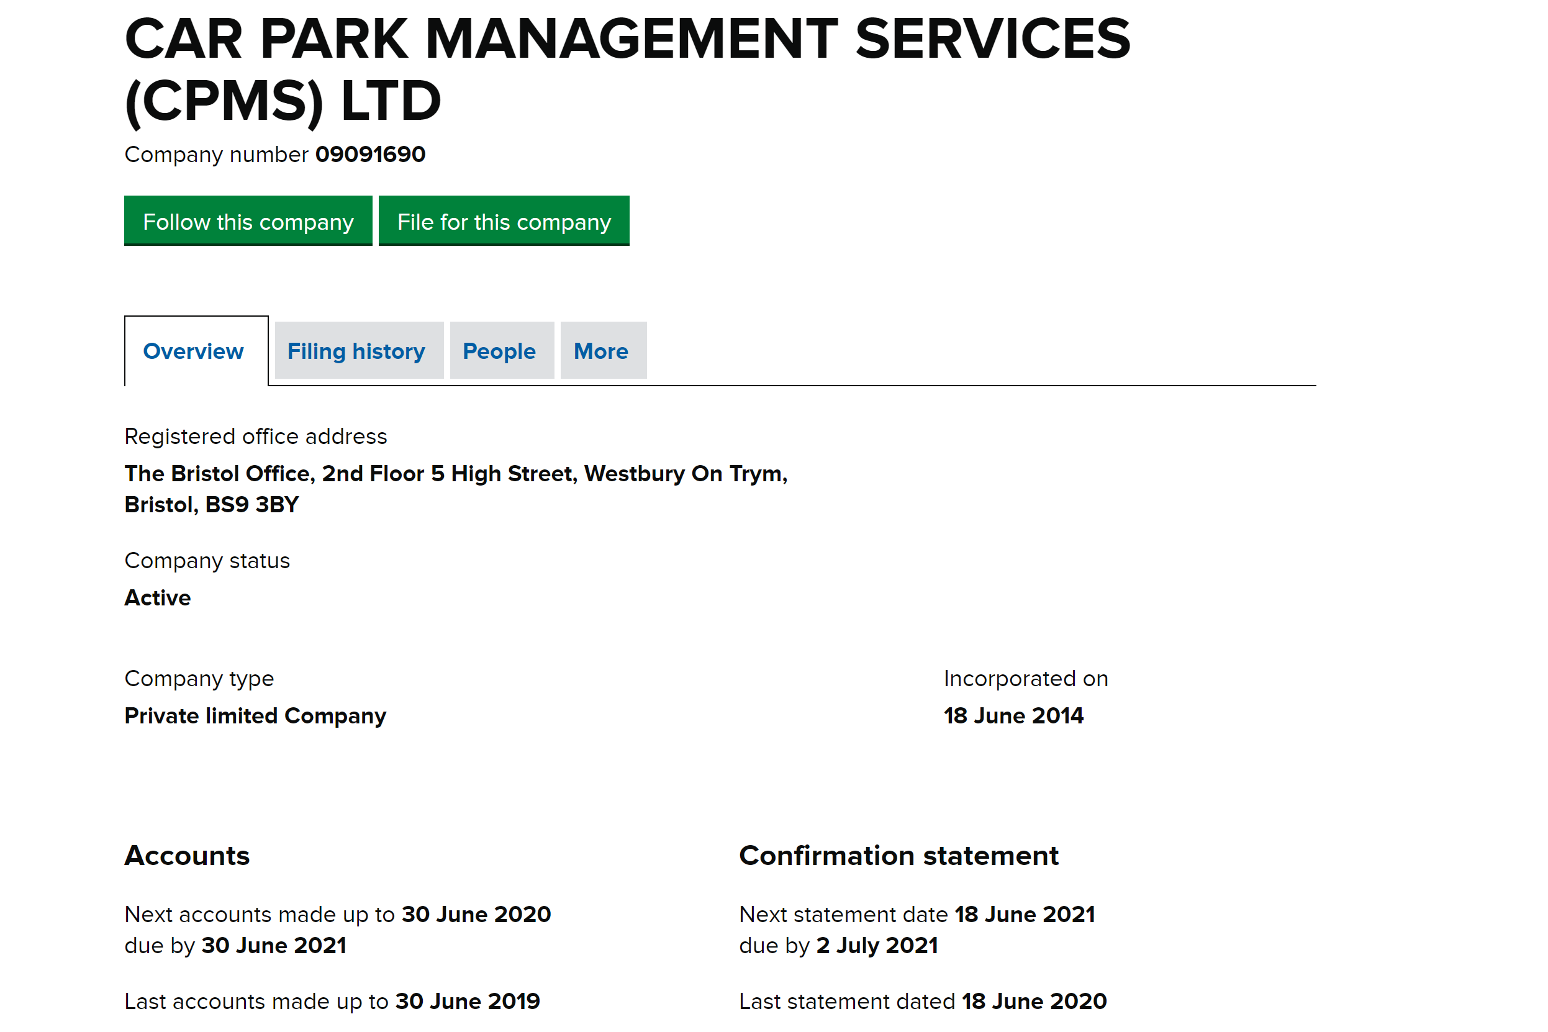The image size is (1548, 1032).
Task: Open File for this company
Action: coord(504,221)
